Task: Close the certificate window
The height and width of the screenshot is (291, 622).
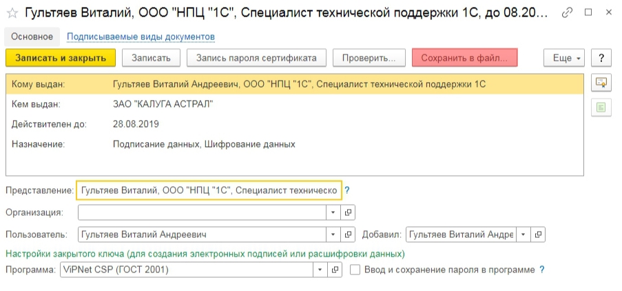Action: 608,12
